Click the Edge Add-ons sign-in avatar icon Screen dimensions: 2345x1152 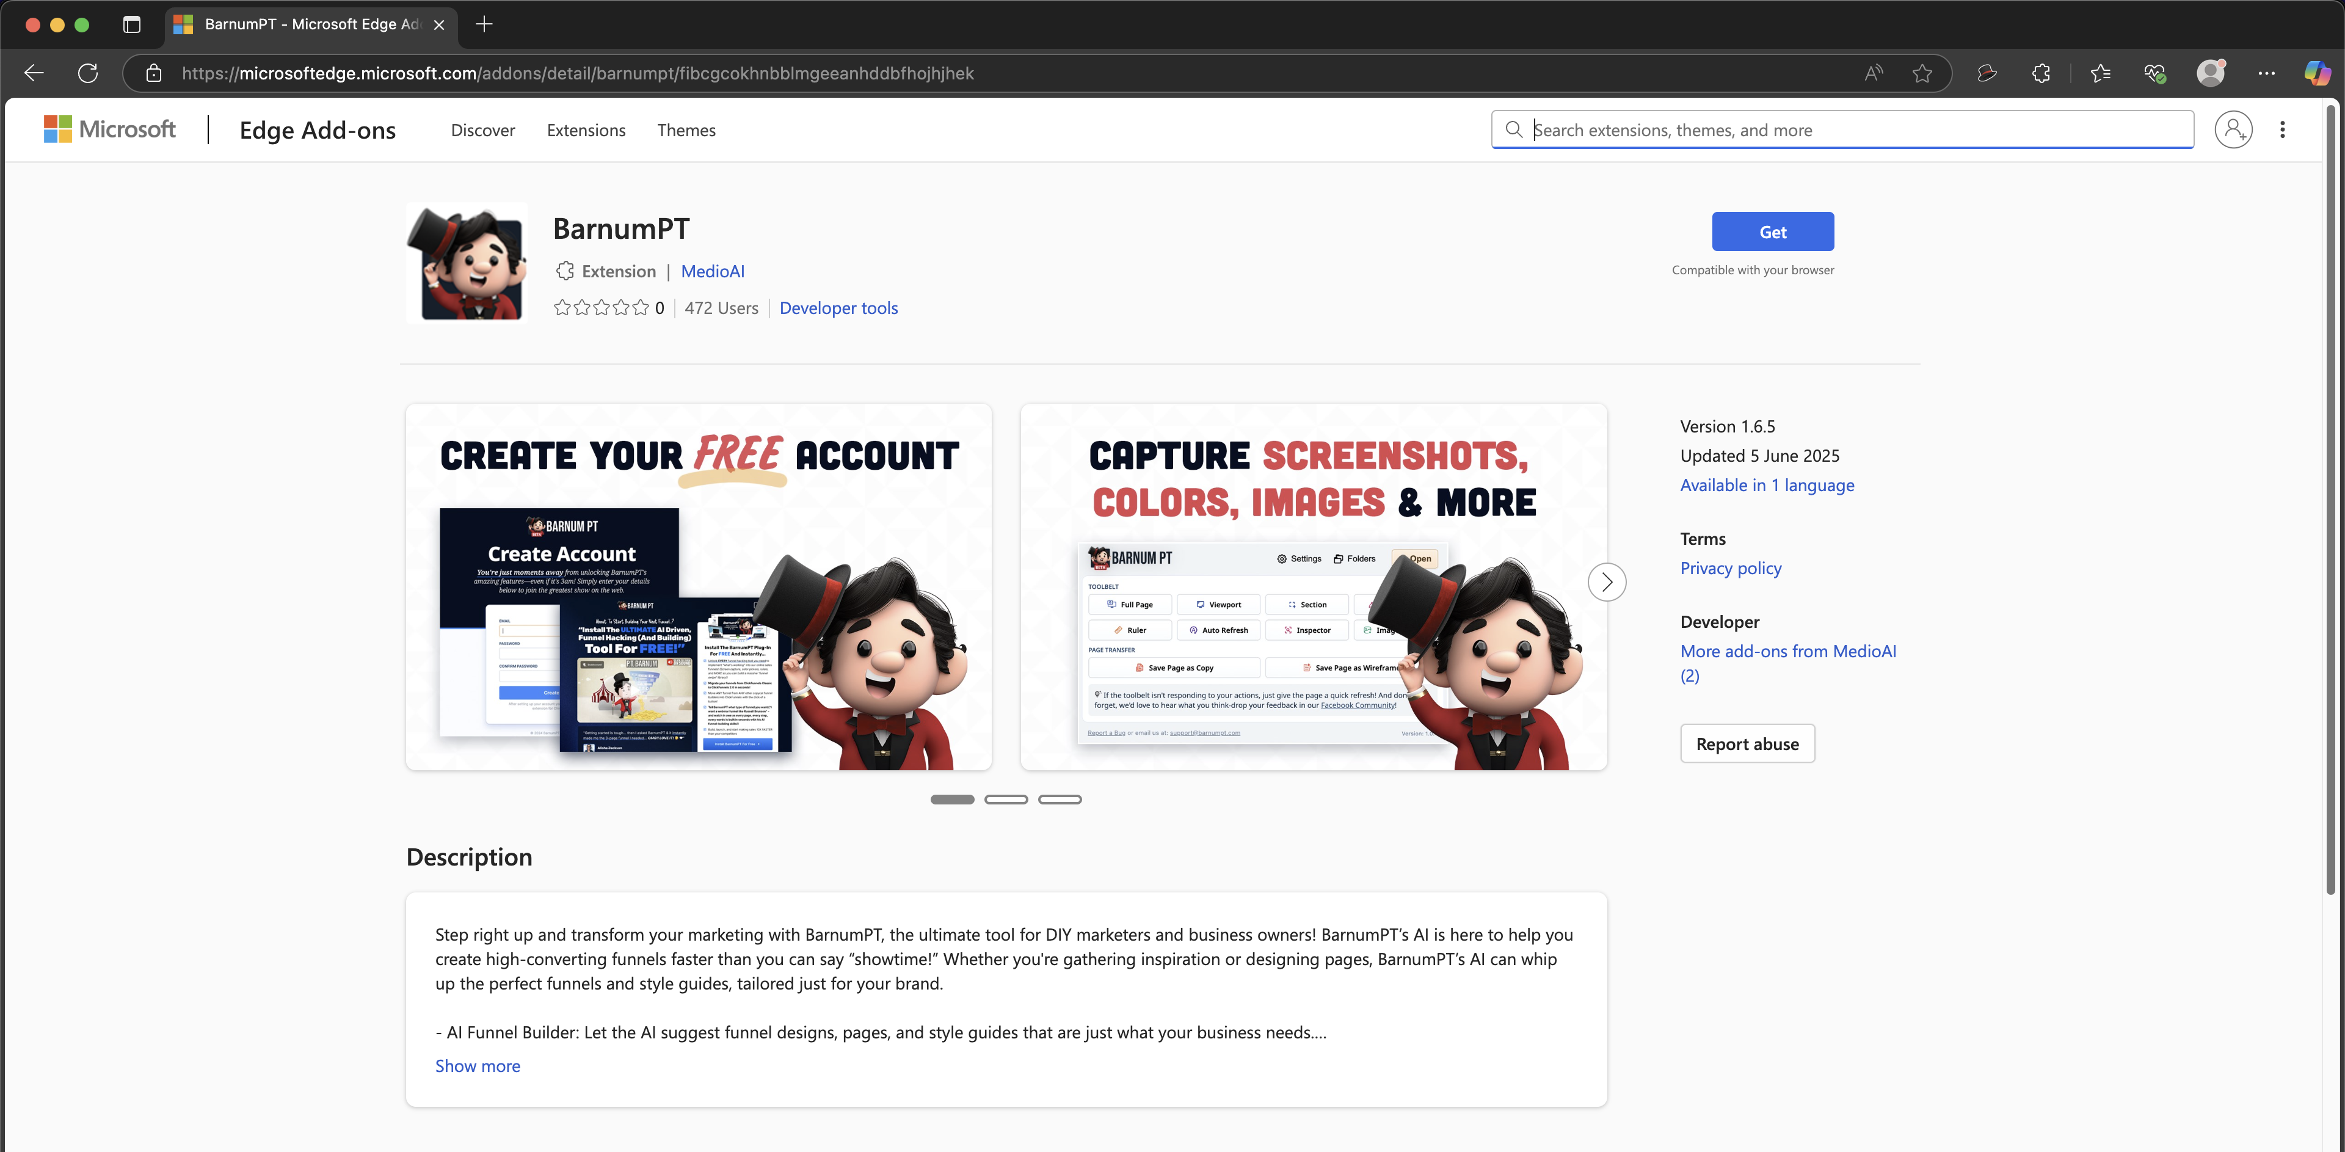tap(2233, 129)
